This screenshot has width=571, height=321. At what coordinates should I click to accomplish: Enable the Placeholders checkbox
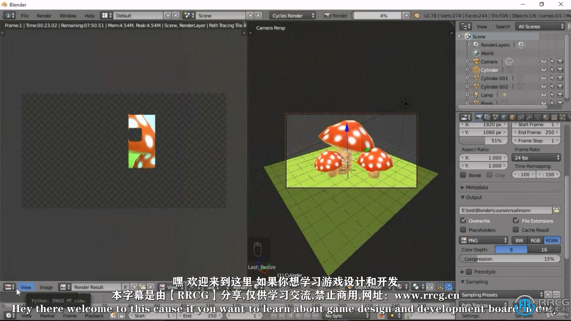coord(463,230)
